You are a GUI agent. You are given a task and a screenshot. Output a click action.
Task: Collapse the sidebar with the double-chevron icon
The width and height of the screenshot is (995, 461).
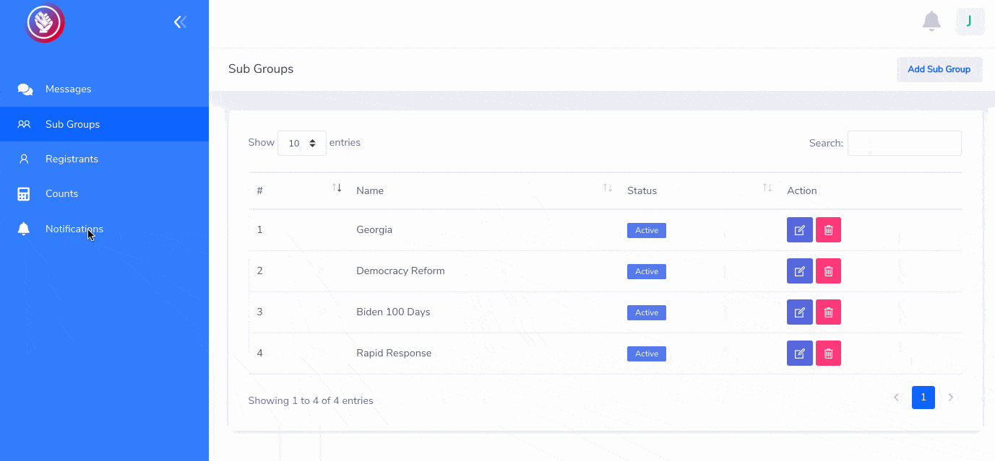point(180,22)
